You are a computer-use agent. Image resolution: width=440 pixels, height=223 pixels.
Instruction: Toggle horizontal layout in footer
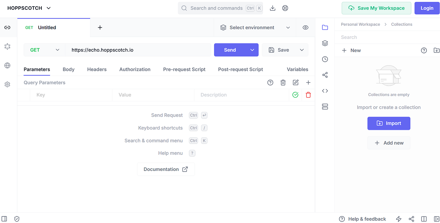tap(424, 219)
